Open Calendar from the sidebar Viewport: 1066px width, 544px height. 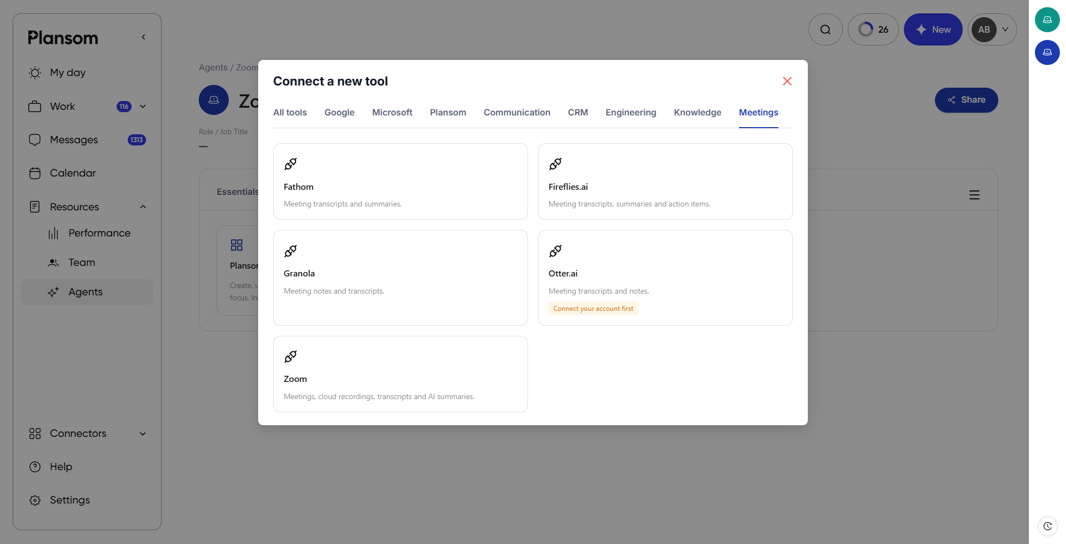tap(73, 173)
